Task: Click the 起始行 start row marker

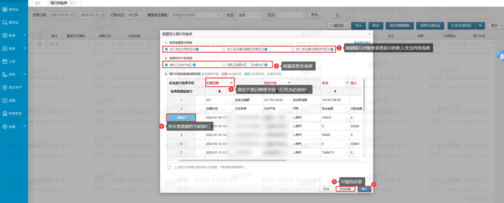Action: click(x=181, y=118)
